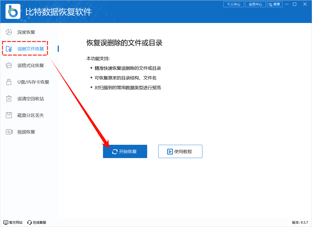Select the 误清空回收站 trash icon
The image size is (312, 227).
9,99
